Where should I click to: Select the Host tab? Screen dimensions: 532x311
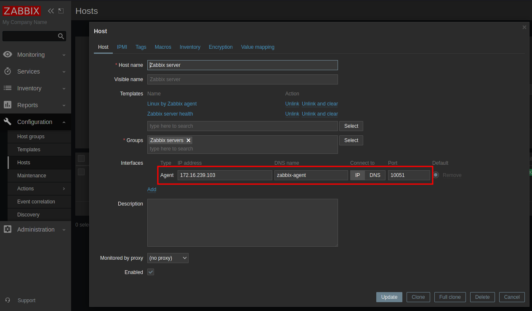(x=103, y=47)
